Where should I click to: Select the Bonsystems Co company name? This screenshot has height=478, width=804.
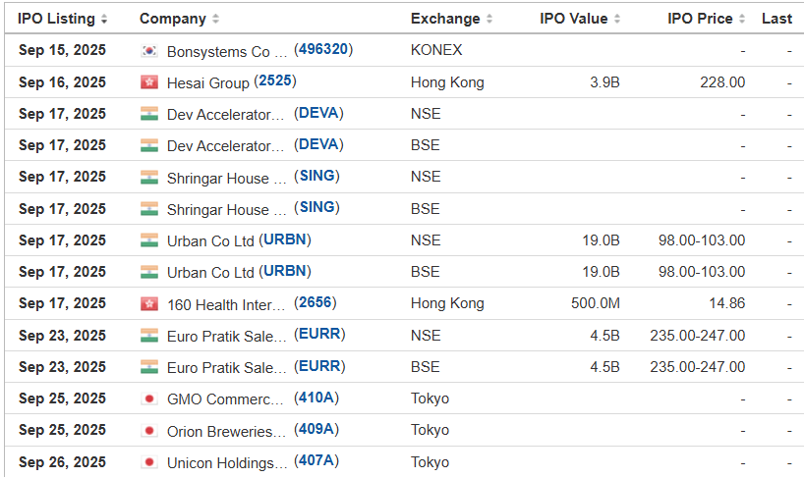click(227, 52)
